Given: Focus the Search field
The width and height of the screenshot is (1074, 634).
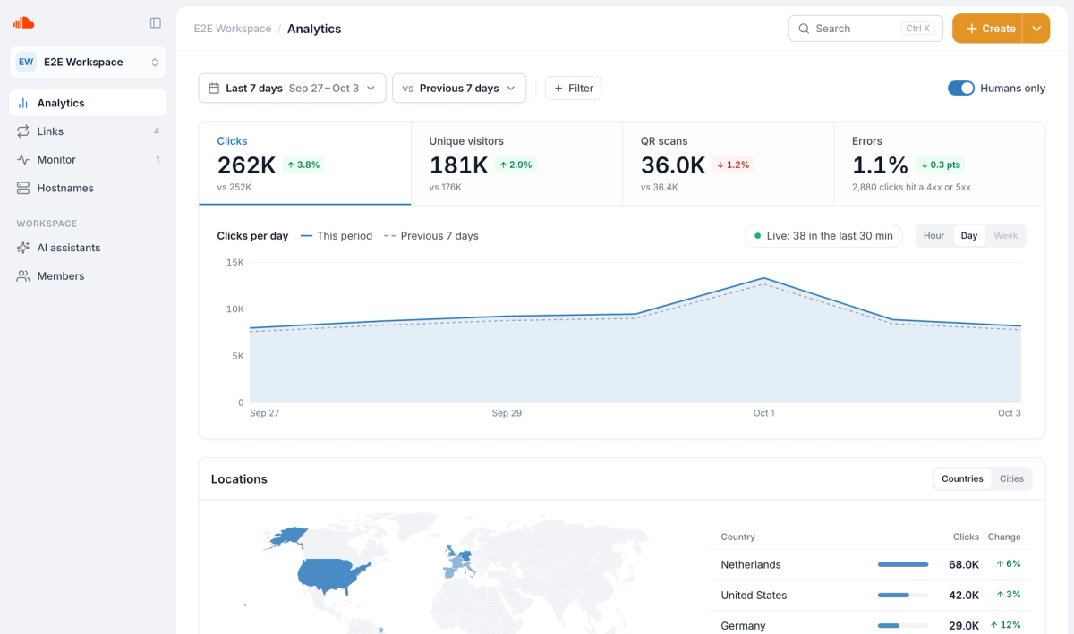Looking at the screenshot, I should pos(865,29).
